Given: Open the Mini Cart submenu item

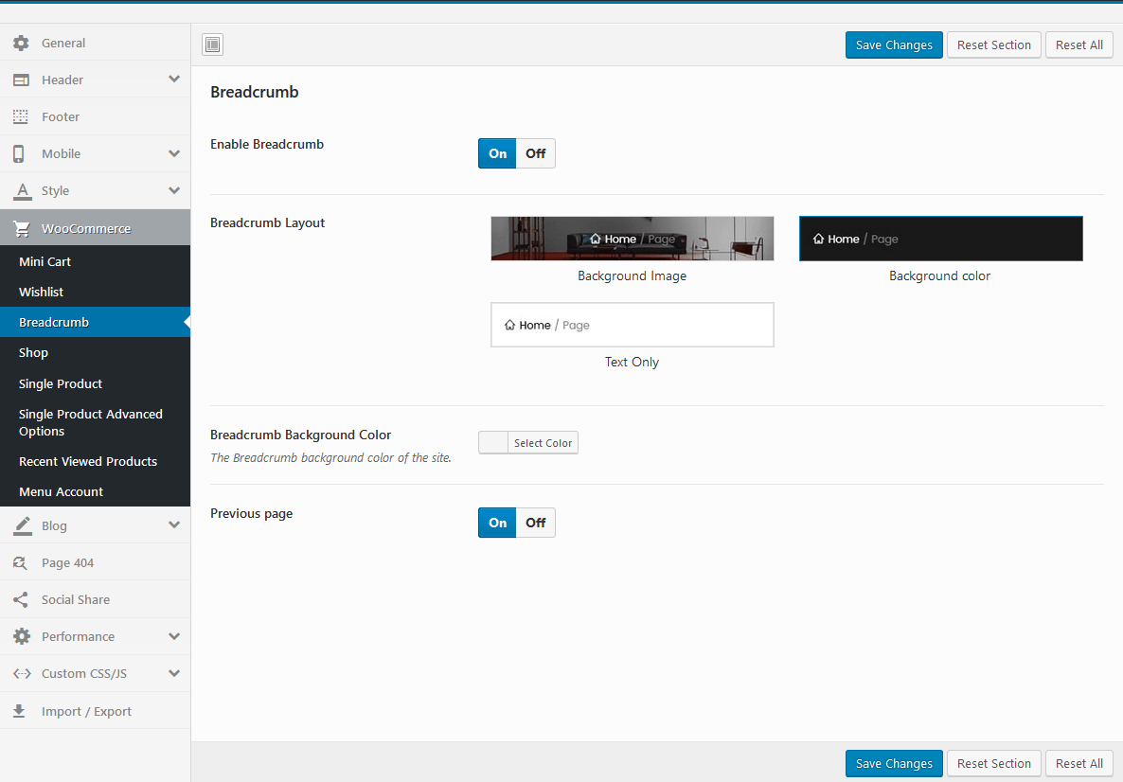Looking at the screenshot, I should (96, 261).
